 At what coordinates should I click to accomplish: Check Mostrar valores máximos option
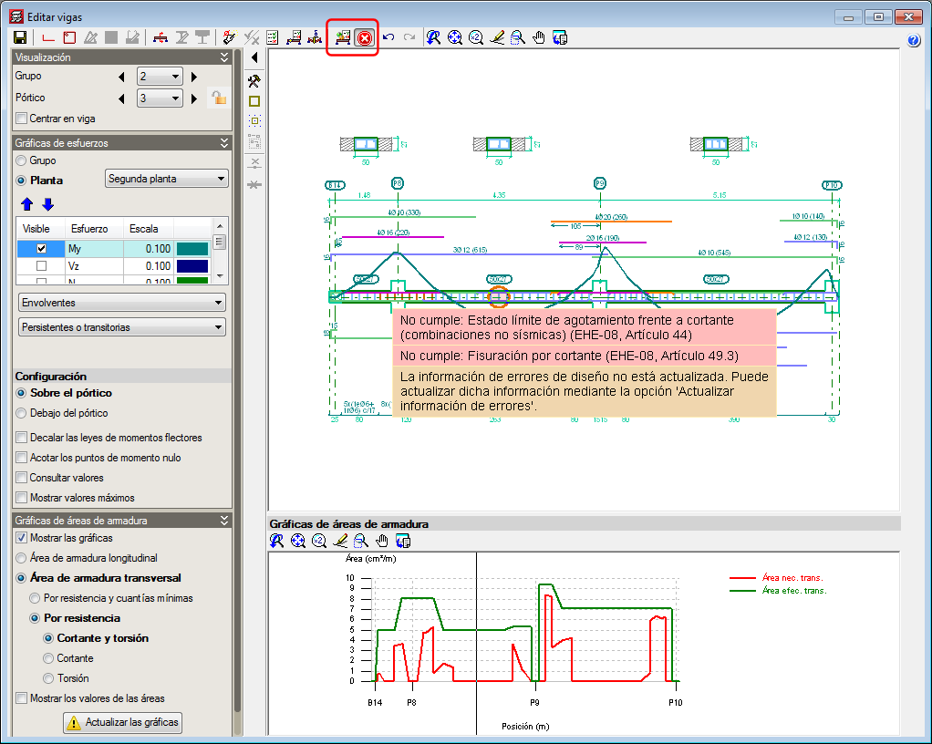22,498
